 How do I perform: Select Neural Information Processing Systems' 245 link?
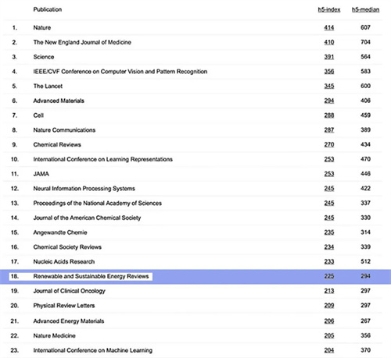click(x=329, y=188)
